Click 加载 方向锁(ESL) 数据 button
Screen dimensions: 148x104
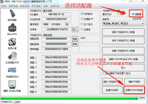pos(123,51)
